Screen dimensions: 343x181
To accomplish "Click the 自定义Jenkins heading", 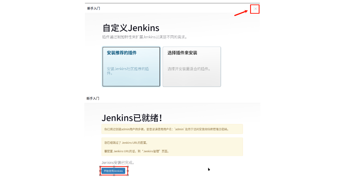I will (131, 28).
